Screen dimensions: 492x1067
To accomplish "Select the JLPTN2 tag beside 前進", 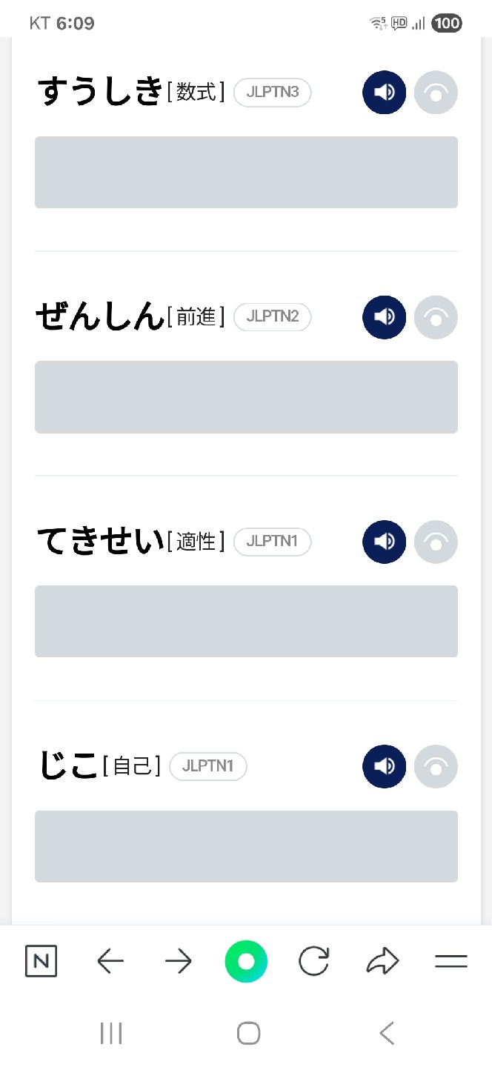I will pos(272,317).
